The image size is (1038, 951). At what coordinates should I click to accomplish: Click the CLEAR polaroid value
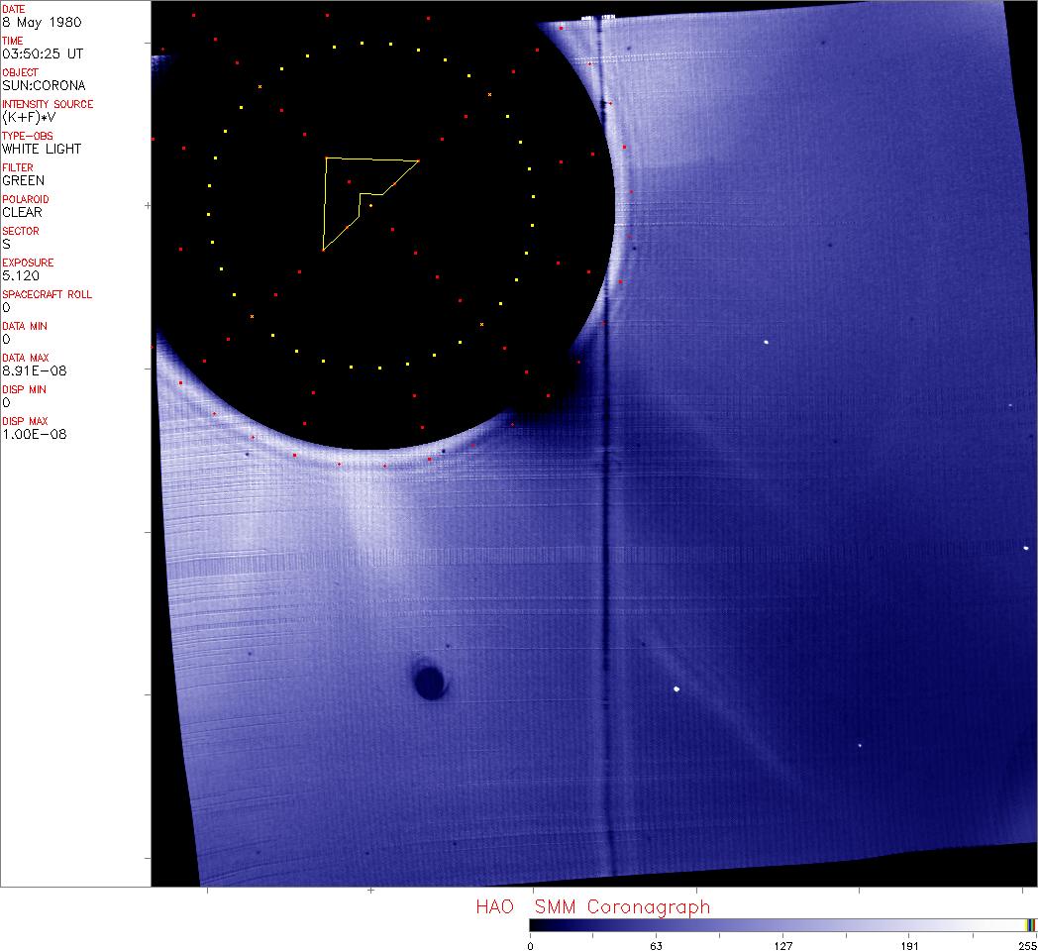point(23,212)
